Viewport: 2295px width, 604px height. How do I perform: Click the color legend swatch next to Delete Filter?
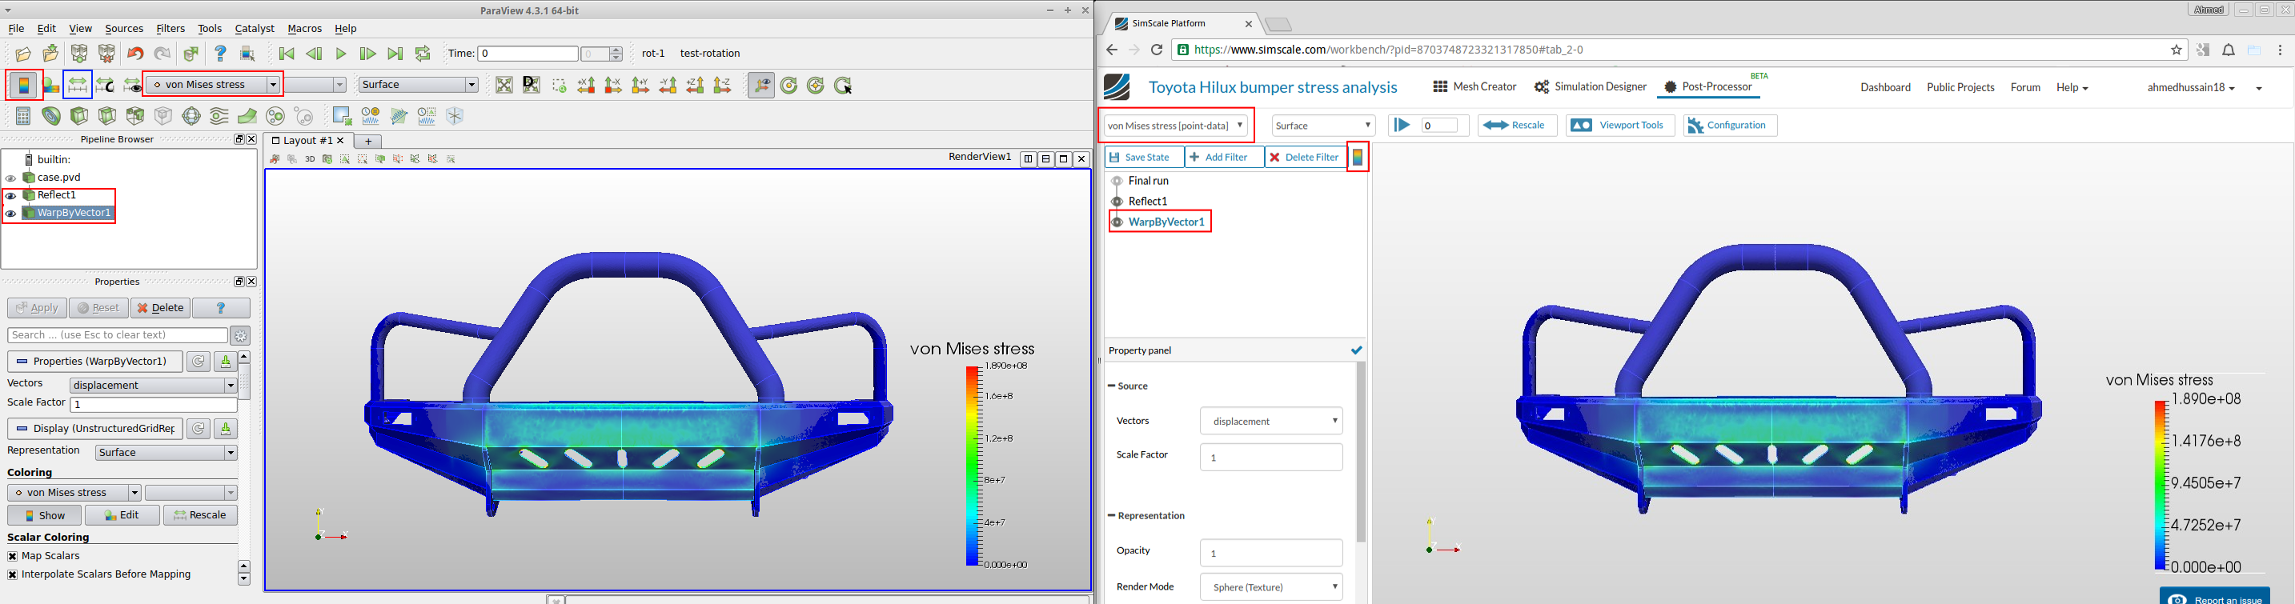point(1358,158)
